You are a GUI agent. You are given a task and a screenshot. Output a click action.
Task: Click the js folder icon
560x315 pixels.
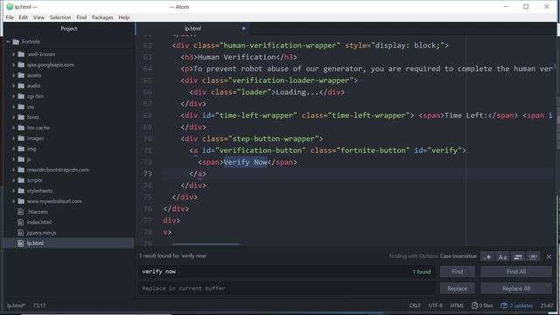click(21, 159)
